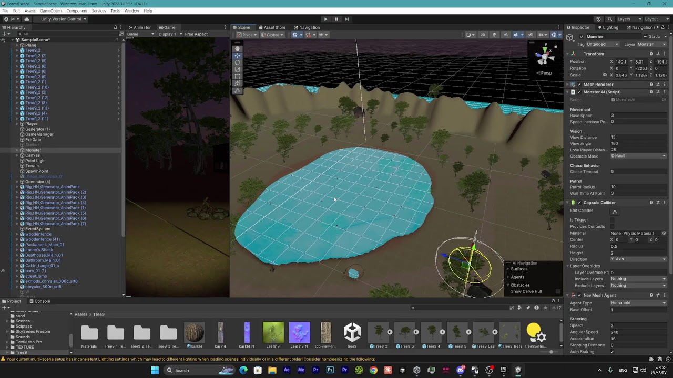Collapse the Transform component
This screenshot has height=378, width=673.
click(568, 54)
